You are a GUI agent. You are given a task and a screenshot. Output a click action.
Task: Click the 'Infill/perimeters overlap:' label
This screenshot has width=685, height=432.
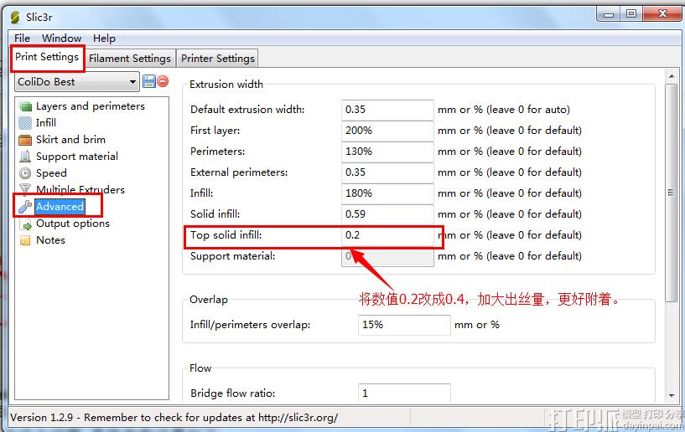[x=250, y=325]
